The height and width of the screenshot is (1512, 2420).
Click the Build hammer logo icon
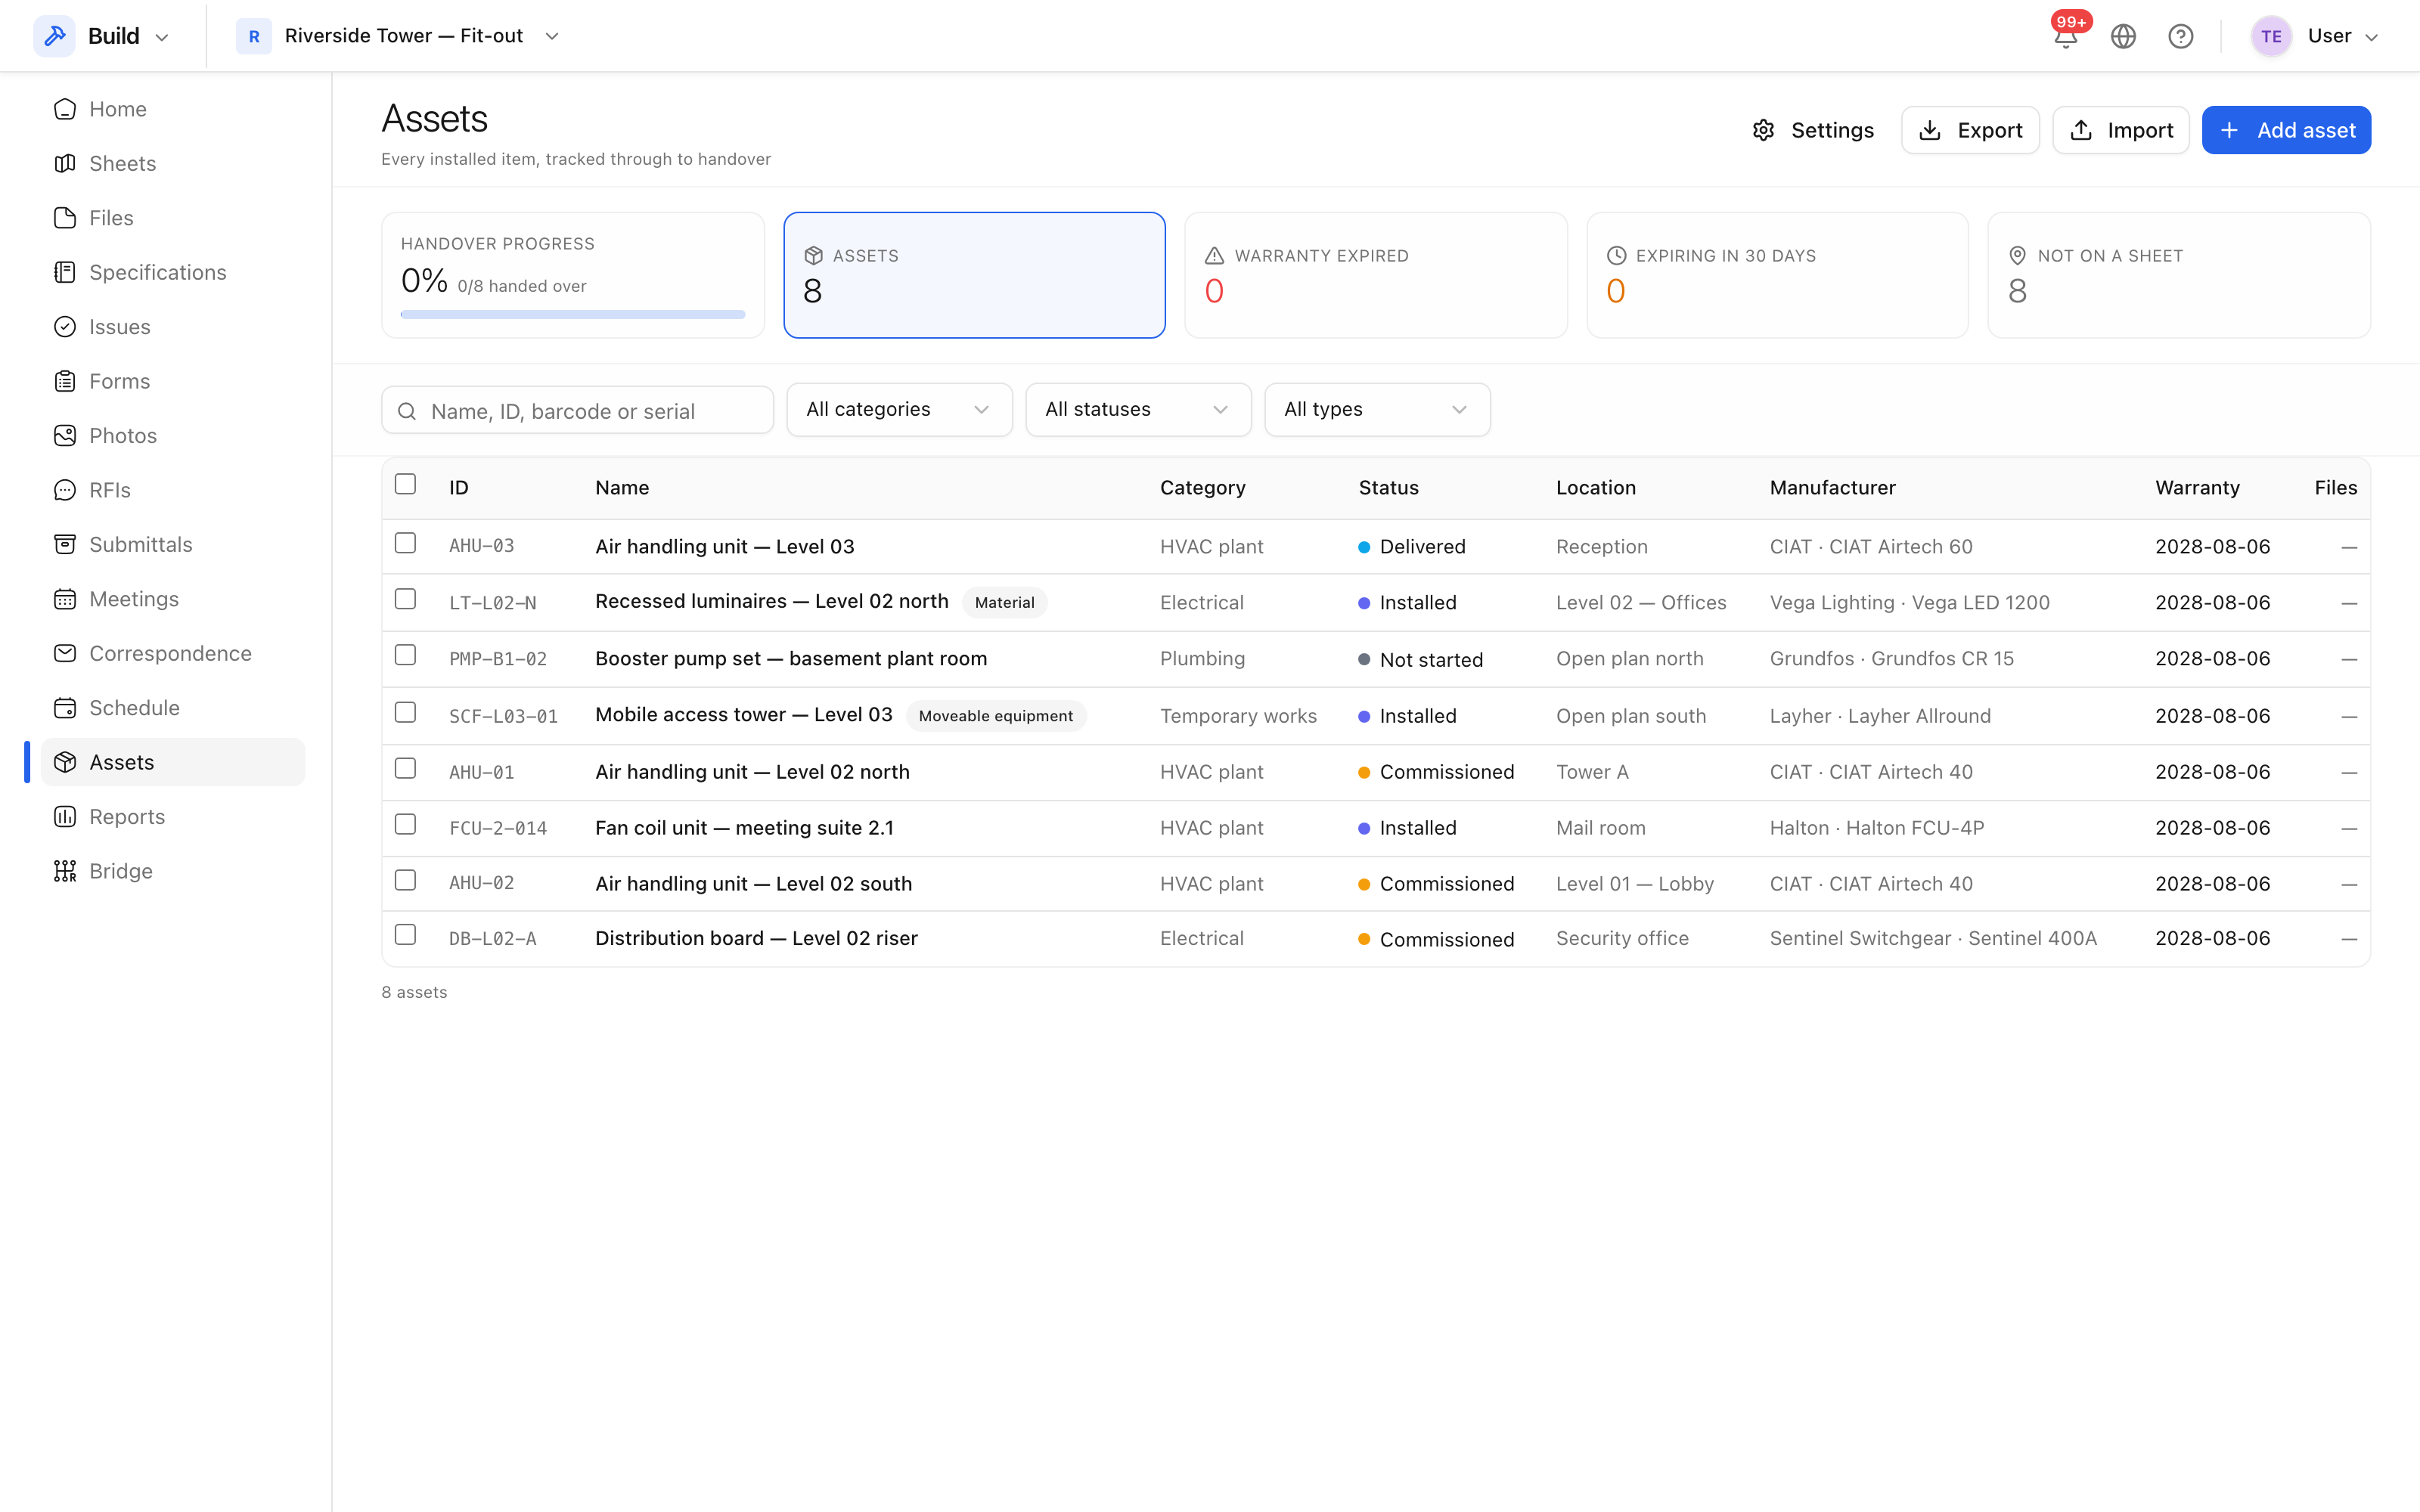[55, 36]
